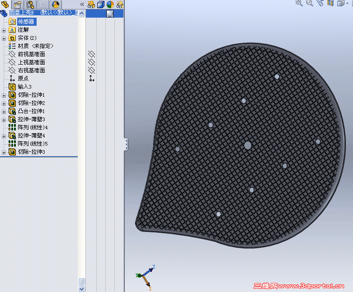
Task: Open the FeatureManager design tree tab
Action: coord(5,4)
